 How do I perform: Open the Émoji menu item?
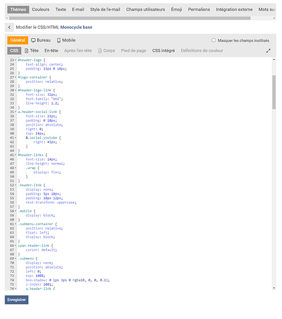coord(176,10)
